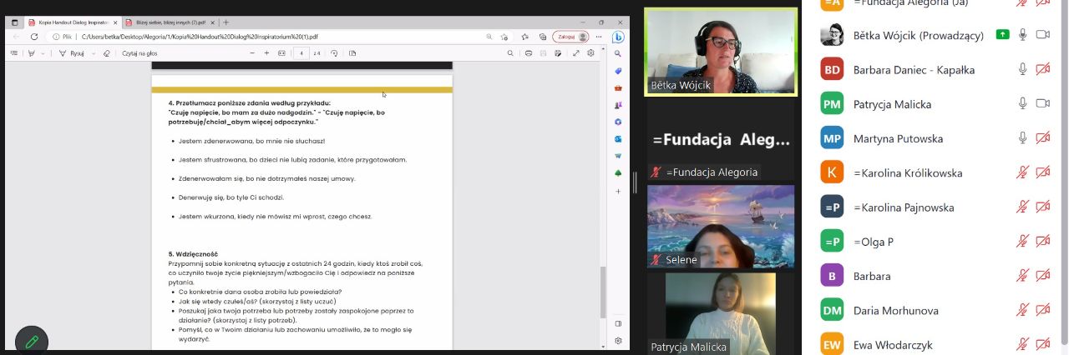Open PDF viewer settings gear
The width and height of the screenshot is (1069, 355).
click(x=590, y=52)
